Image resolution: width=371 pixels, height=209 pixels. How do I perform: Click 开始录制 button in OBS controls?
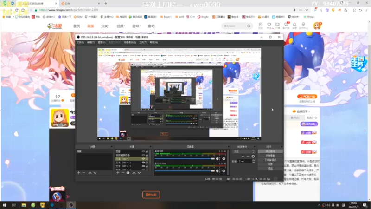tap(270, 156)
